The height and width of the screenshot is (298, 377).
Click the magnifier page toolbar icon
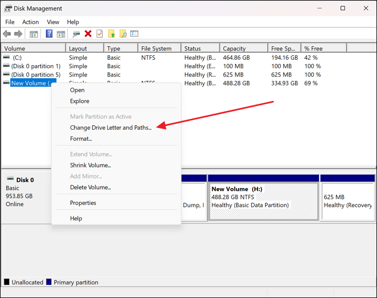pyautogui.click(x=123, y=34)
